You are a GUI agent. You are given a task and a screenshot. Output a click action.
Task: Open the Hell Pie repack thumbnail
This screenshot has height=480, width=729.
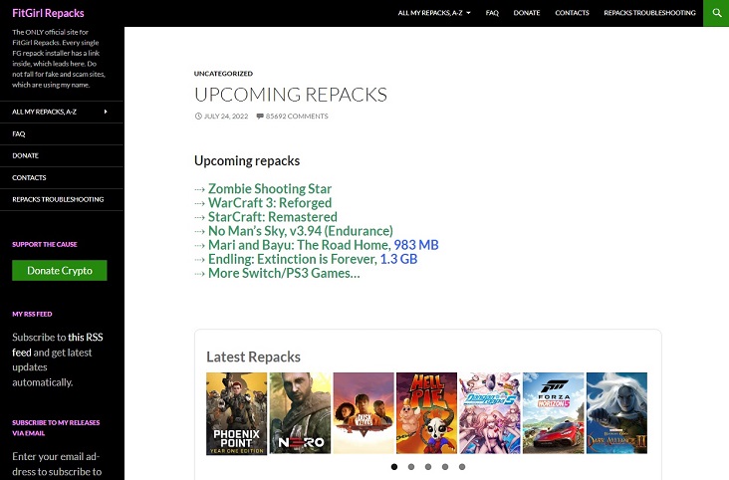(427, 413)
